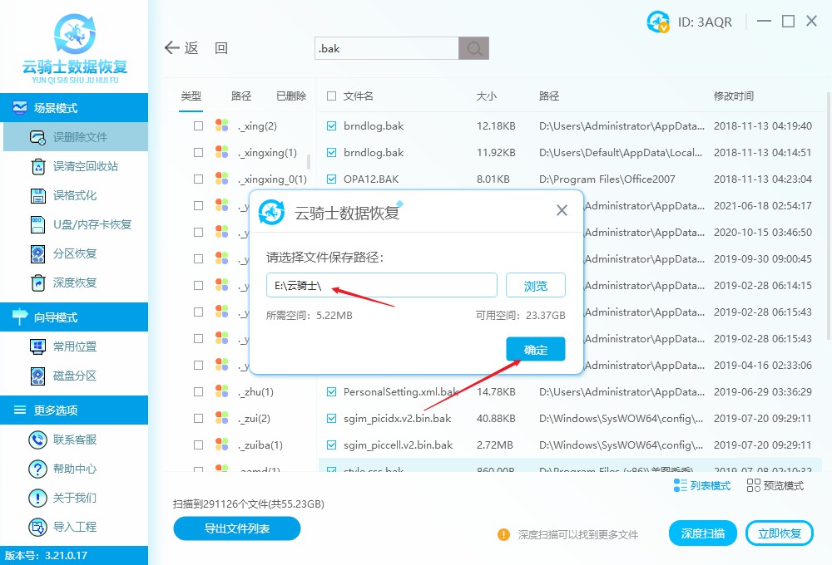Check the ._xingxing_0(1) type checkbox
This screenshot has width=832, height=565.
(x=199, y=179)
